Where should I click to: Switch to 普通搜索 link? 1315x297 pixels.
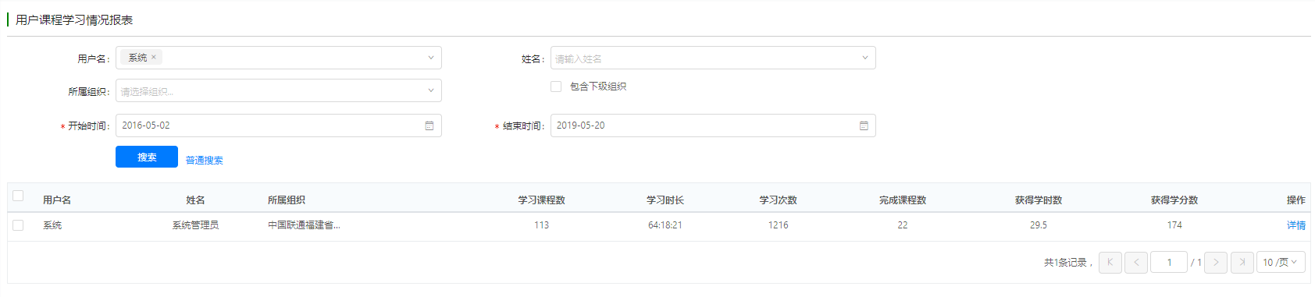(205, 161)
